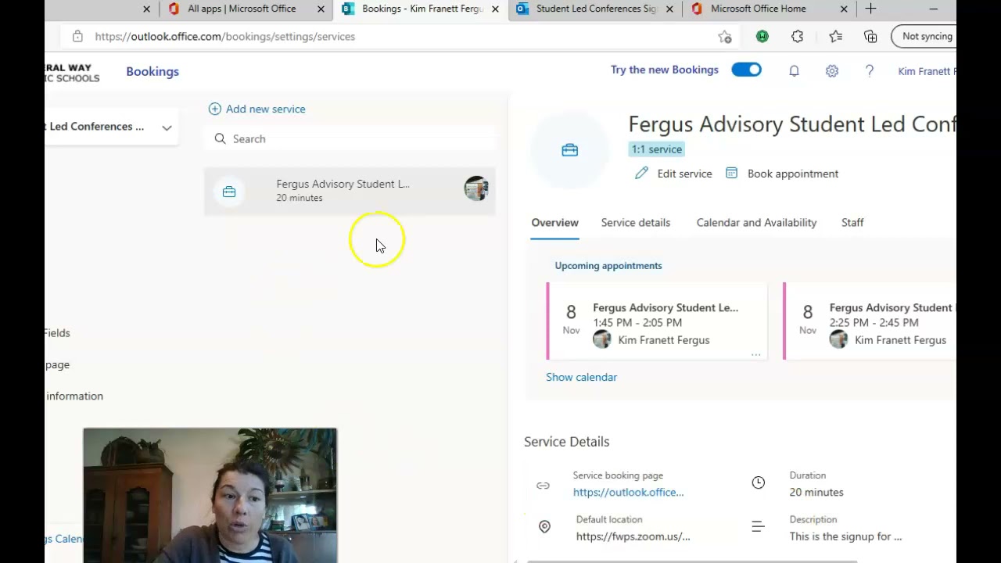Click the favorites star icon in address bar
Screen dimensions: 1001x563
725,36
